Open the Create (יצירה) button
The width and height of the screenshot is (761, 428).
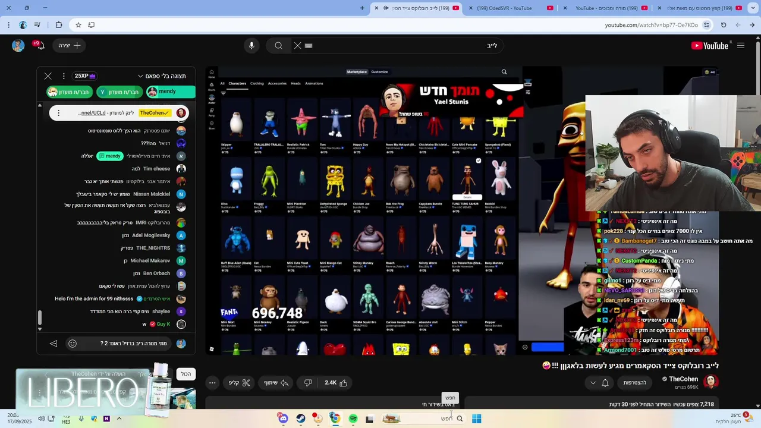click(70, 45)
